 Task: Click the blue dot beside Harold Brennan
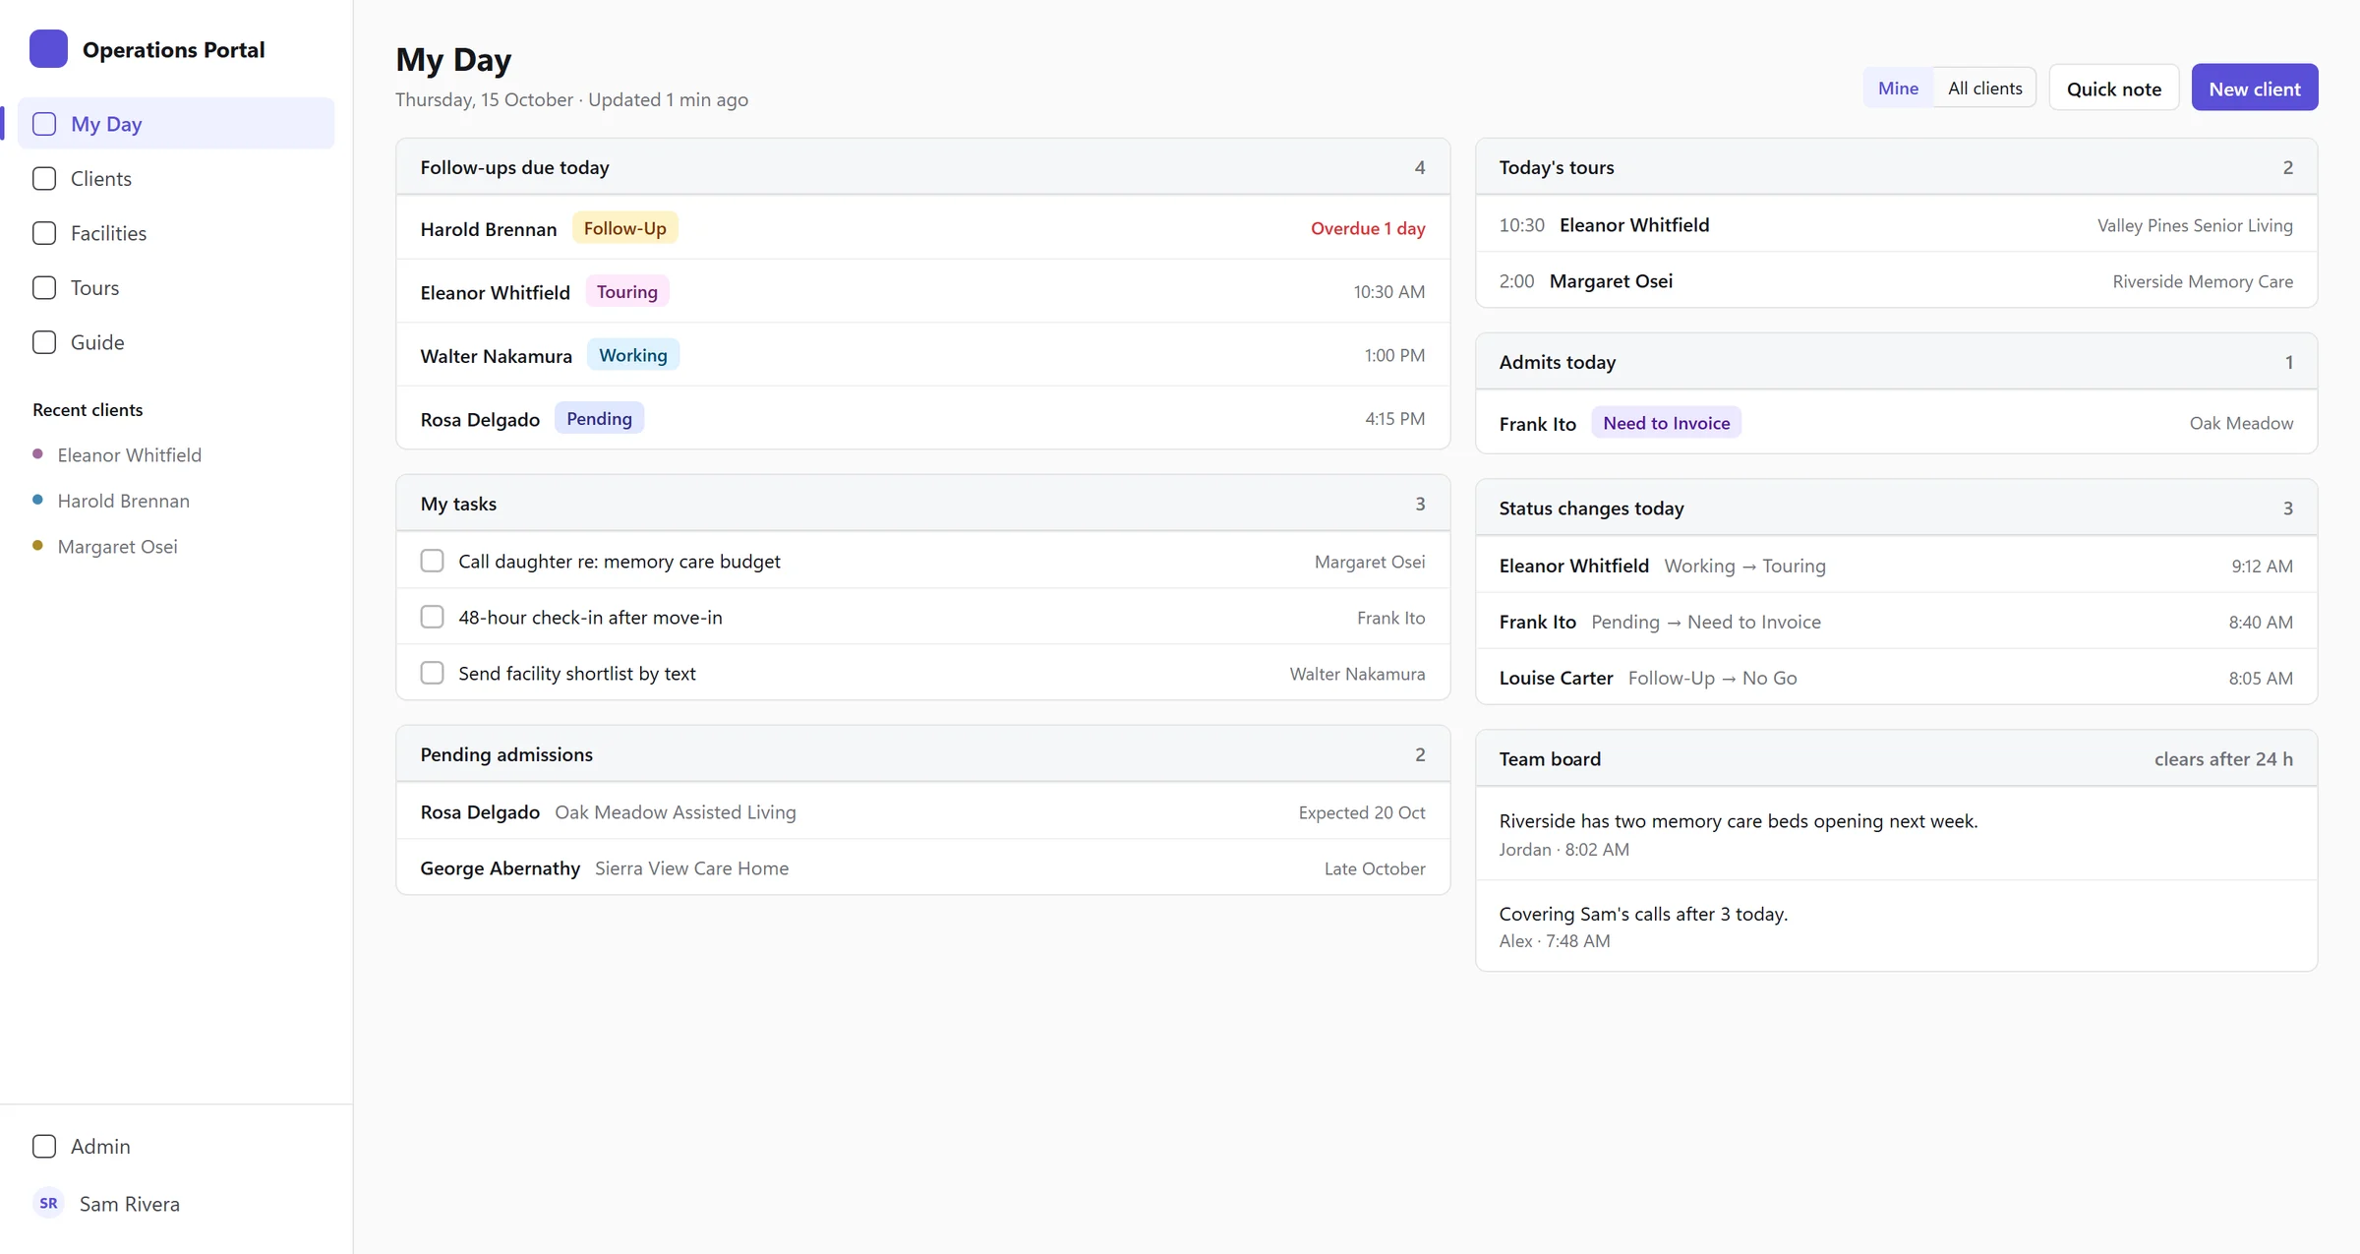37,500
